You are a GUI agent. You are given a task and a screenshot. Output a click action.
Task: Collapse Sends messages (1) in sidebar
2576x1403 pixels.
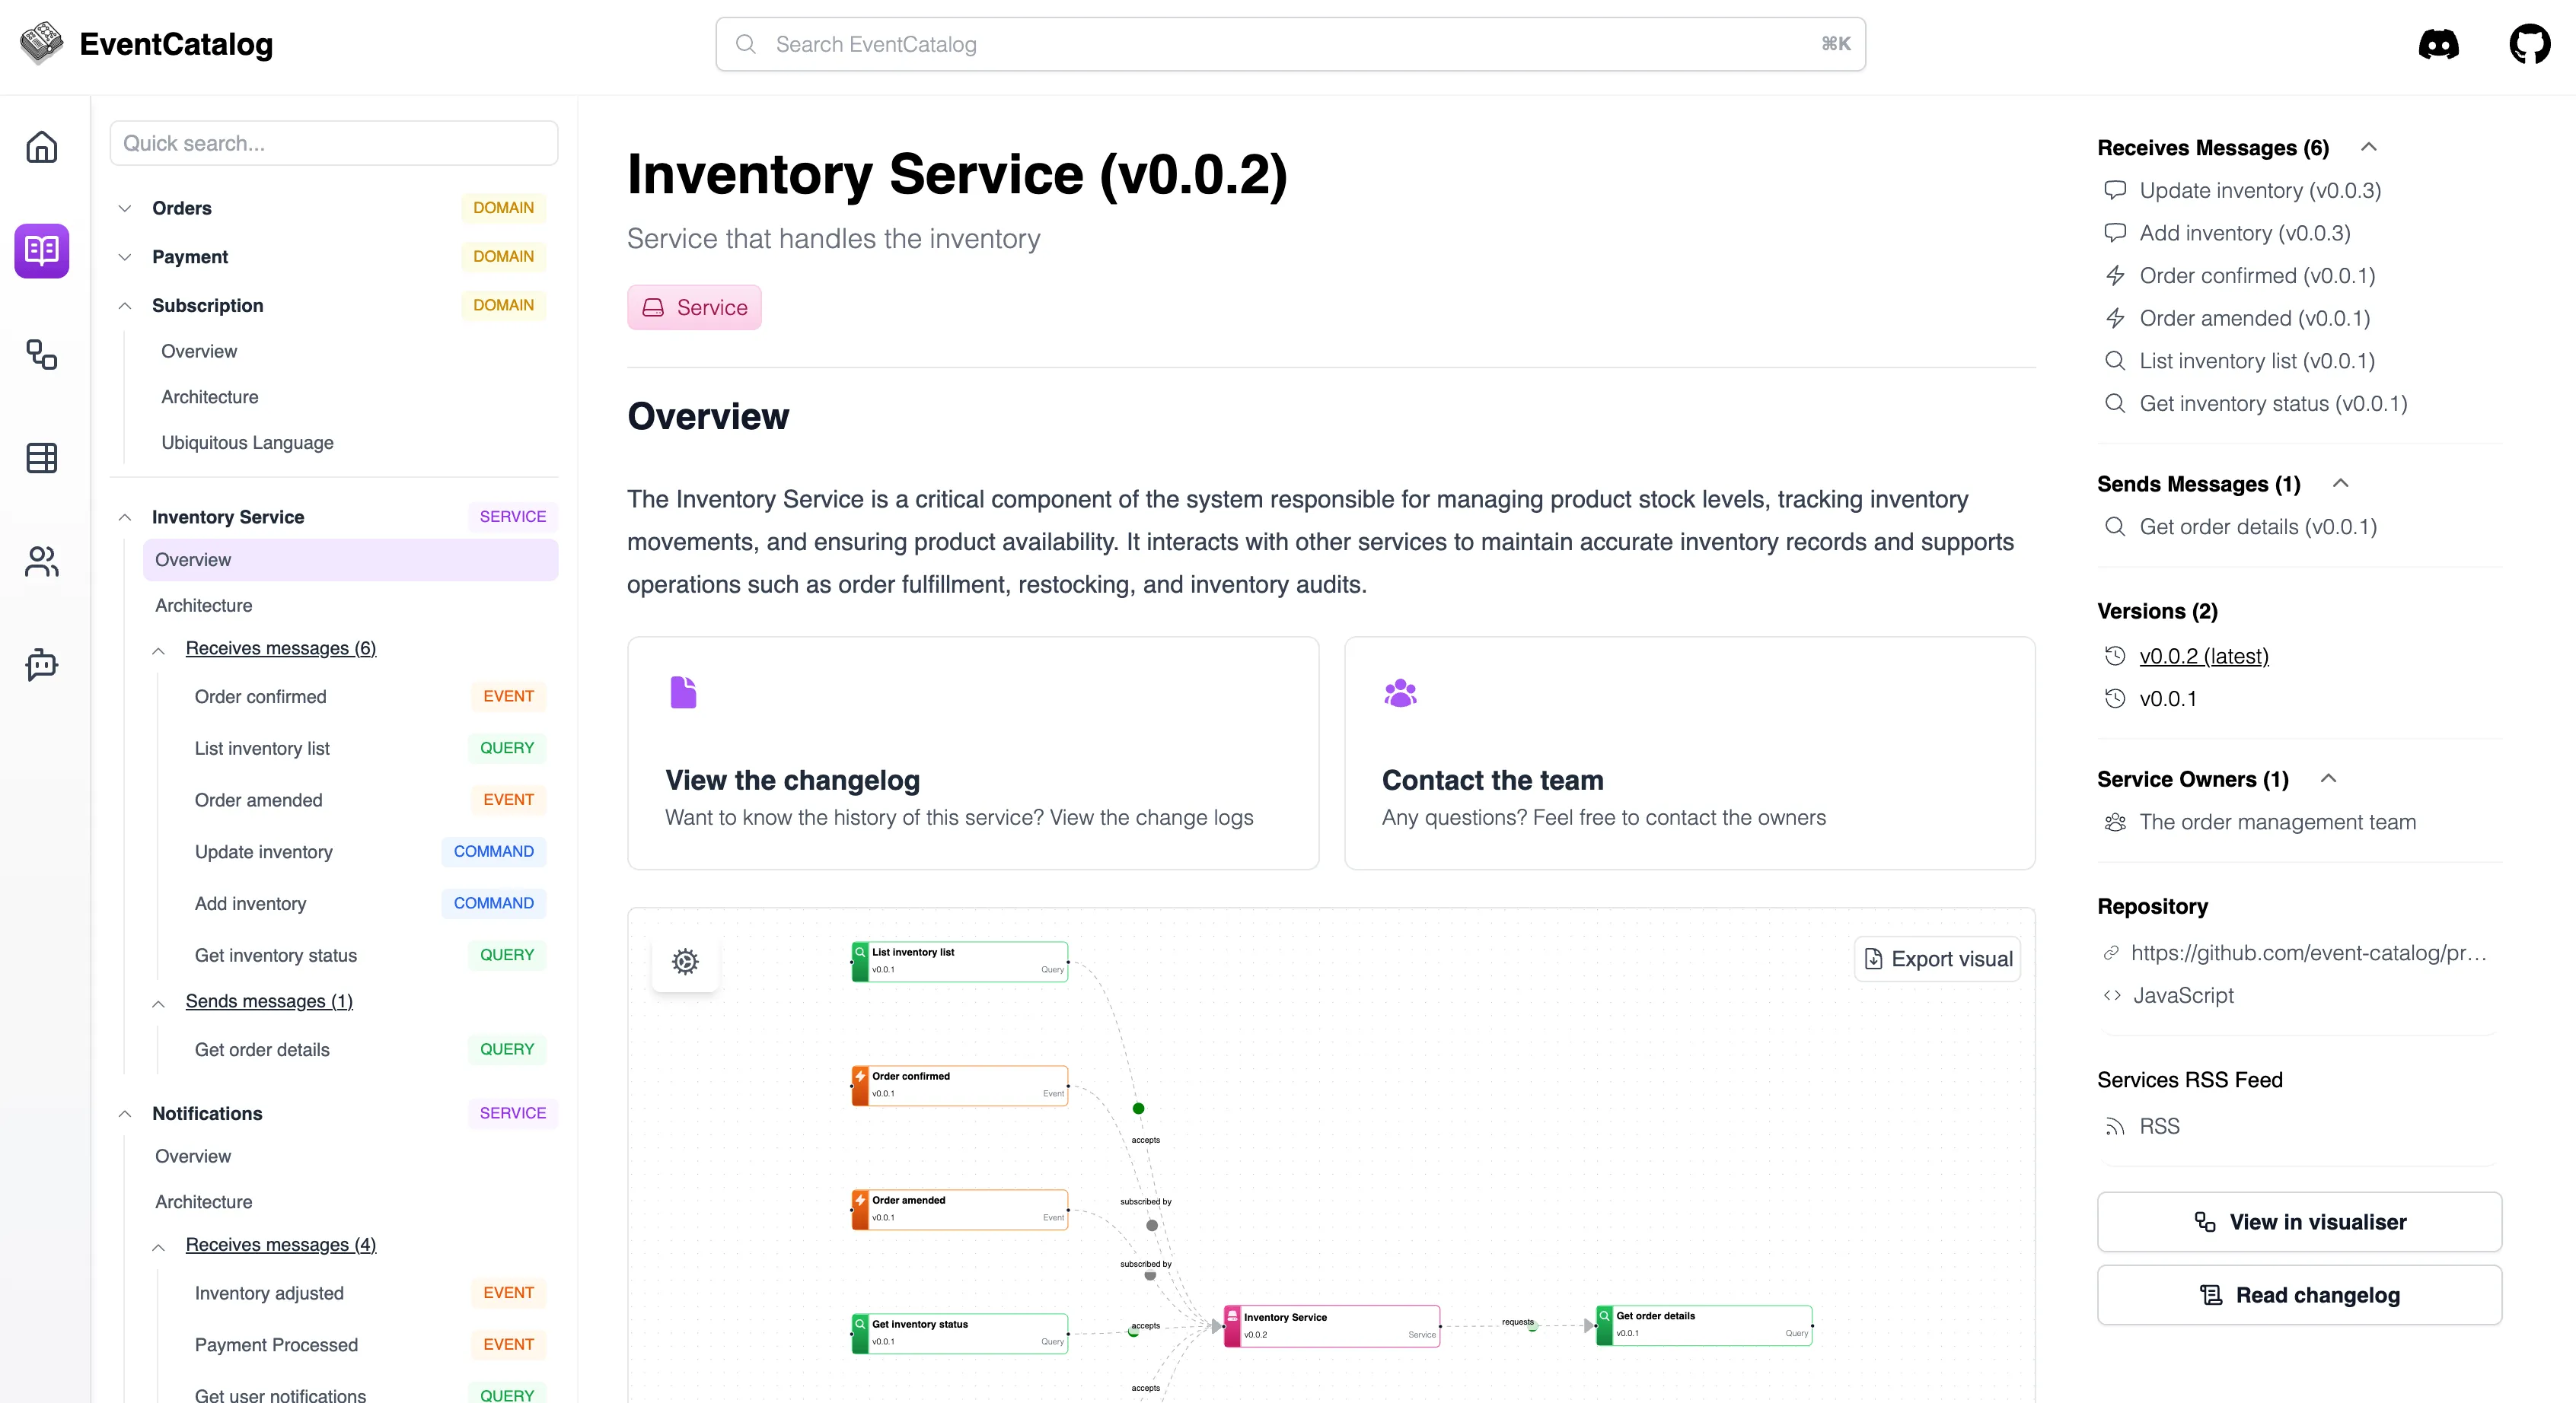[158, 1002]
